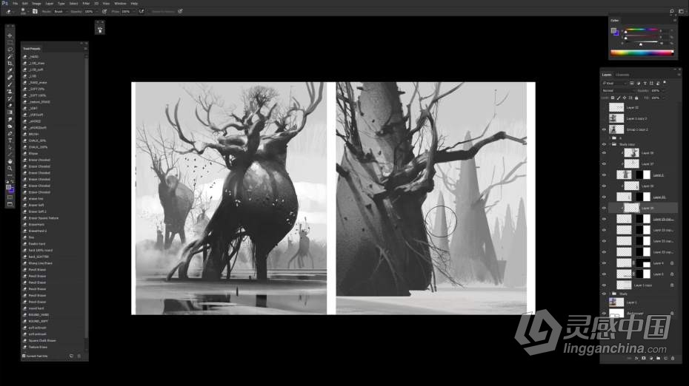The image size is (689, 386).
Task: Delete layer using the trash icon
Action: [x=673, y=359]
